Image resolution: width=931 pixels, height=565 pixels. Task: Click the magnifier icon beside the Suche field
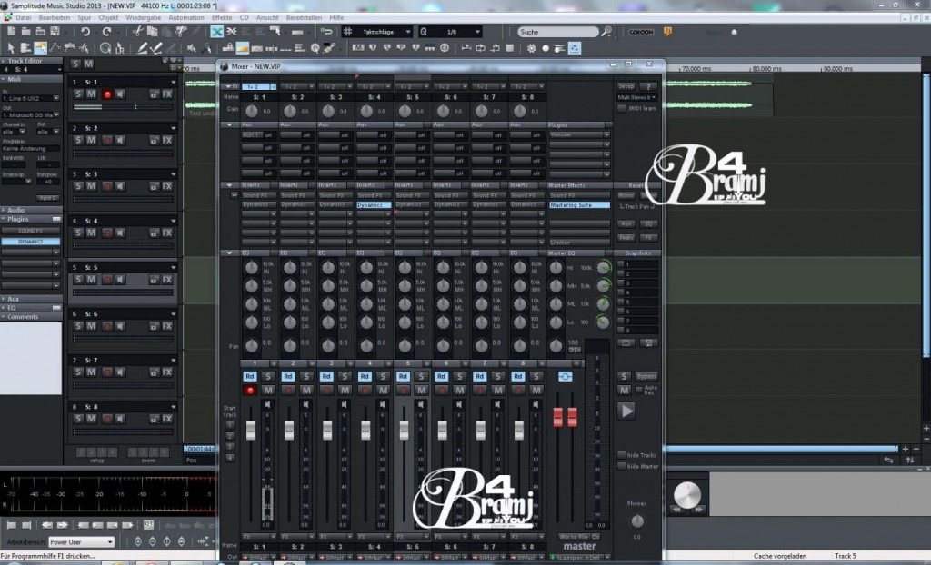606,32
